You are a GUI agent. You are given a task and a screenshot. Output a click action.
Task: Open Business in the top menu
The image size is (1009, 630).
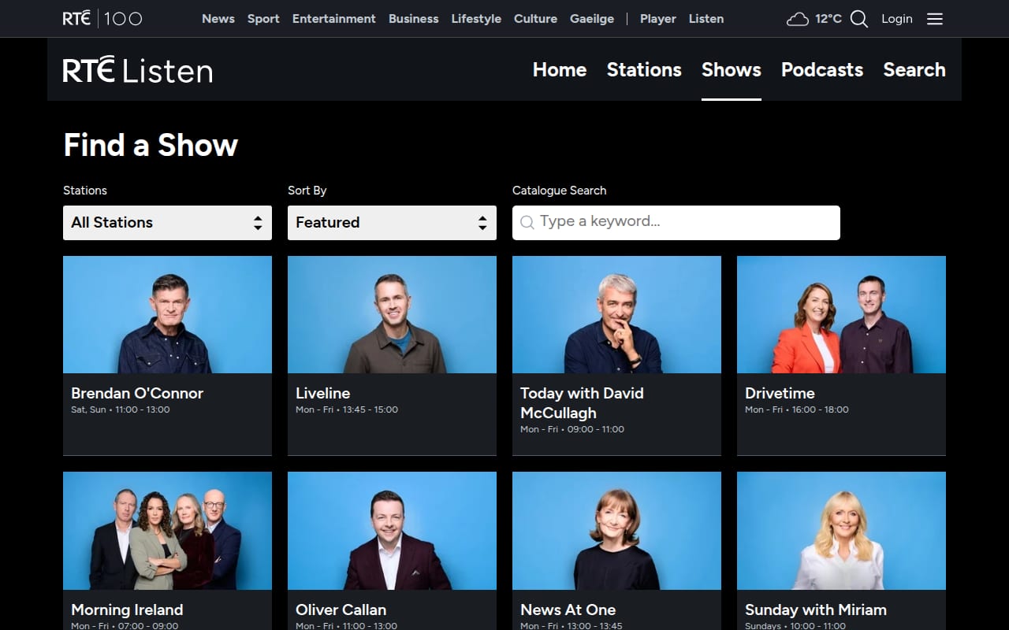414,19
